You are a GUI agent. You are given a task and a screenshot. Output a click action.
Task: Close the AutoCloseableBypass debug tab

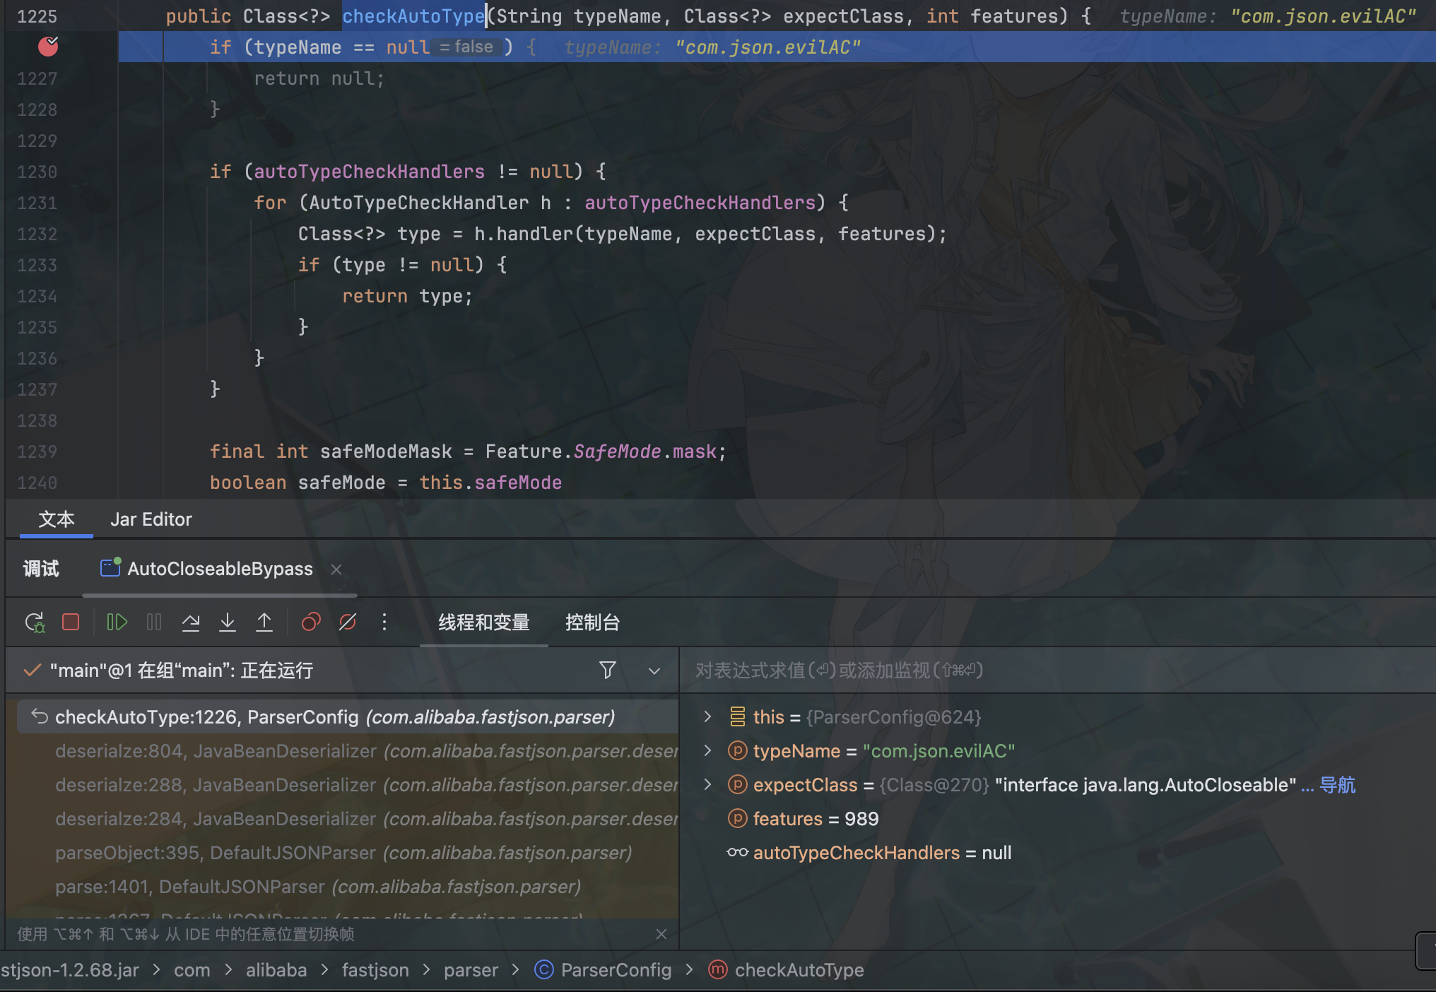pyautogui.click(x=336, y=569)
